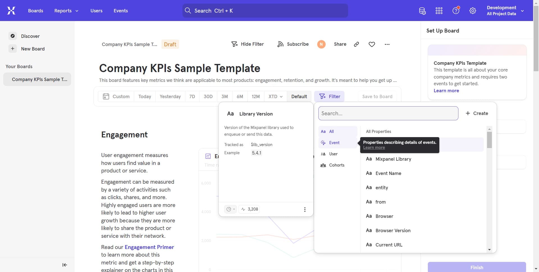Click the Mixpanel logo icon
Viewport: 539px width, 272px height.
[11, 11]
